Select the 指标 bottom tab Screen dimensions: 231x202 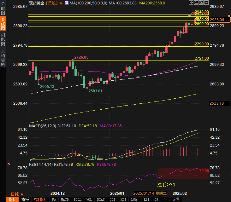pyautogui.click(x=13, y=199)
